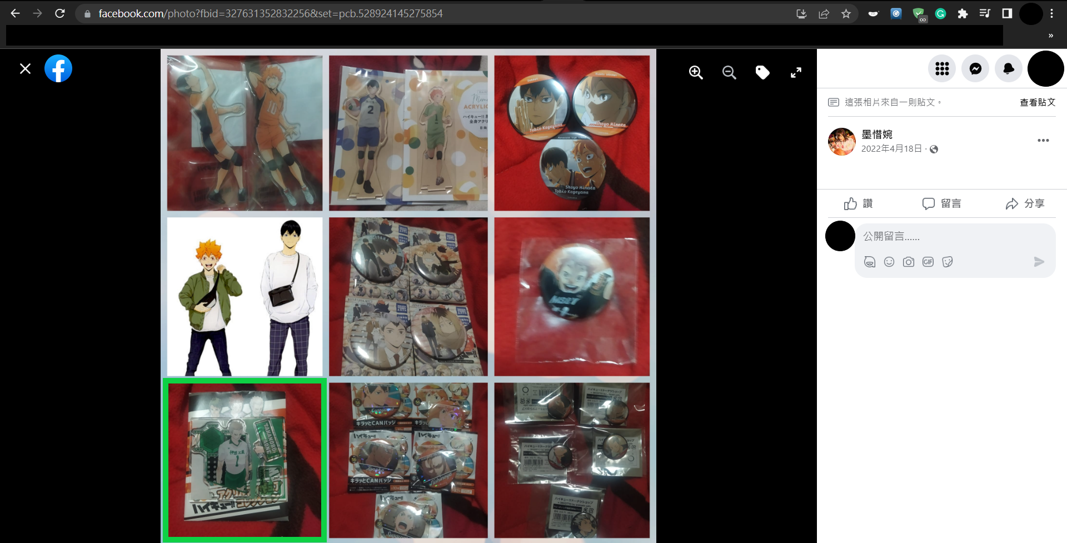The image size is (1067, 543).
Task: Open the sticker picker in comment box
Action: (x=948, y=262)
